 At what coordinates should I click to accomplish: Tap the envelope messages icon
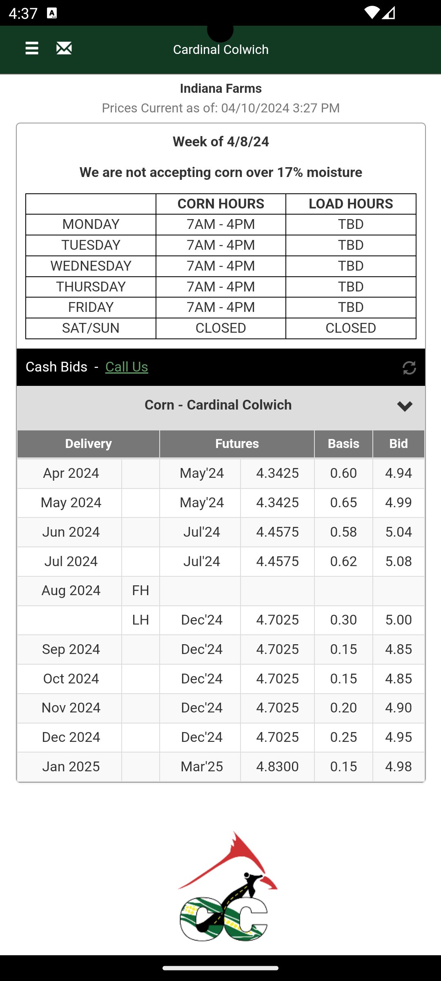point(64,48)
